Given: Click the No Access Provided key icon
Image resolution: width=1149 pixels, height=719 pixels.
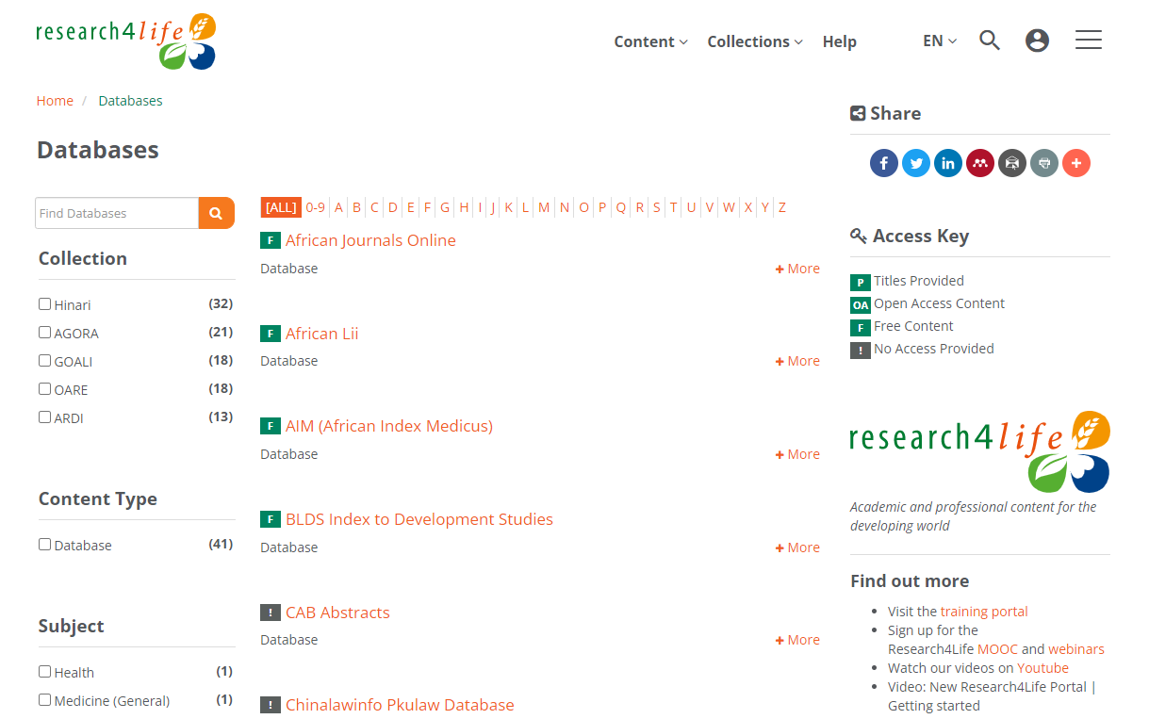Looking at the screenshot, I should tap(860, 350).
